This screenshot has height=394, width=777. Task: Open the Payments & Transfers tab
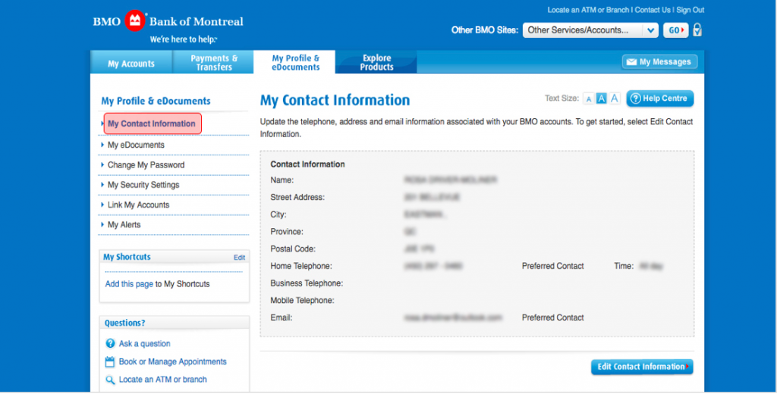pos(213,62)
